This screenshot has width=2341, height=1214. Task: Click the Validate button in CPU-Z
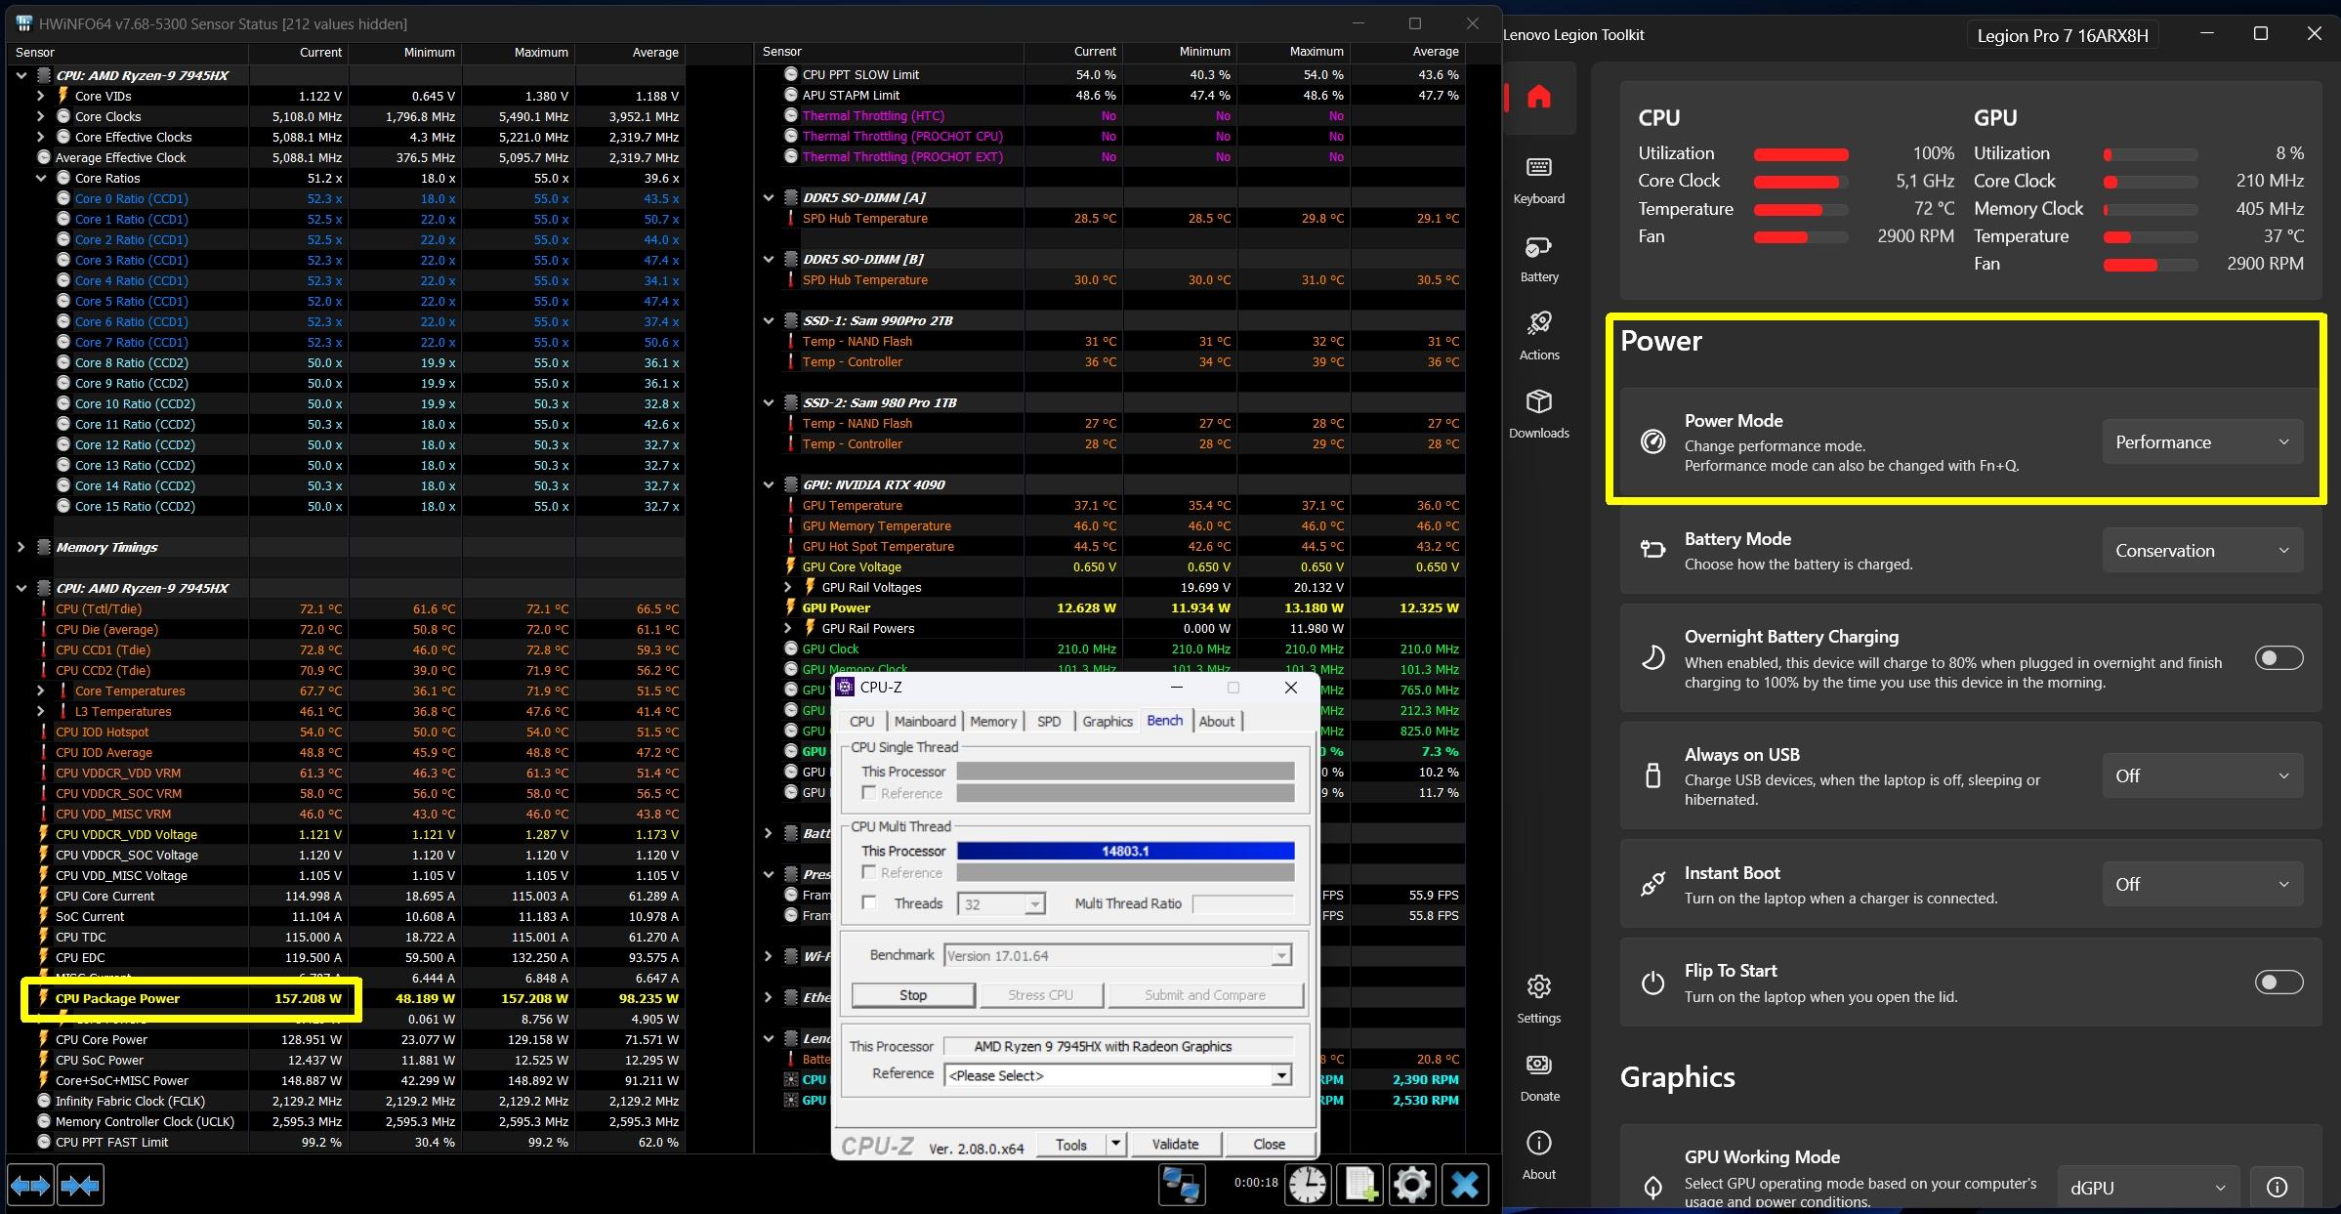coord(1174,1144)
